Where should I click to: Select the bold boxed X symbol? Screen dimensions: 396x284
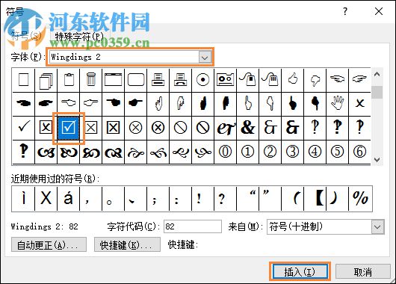coord(113,128)
